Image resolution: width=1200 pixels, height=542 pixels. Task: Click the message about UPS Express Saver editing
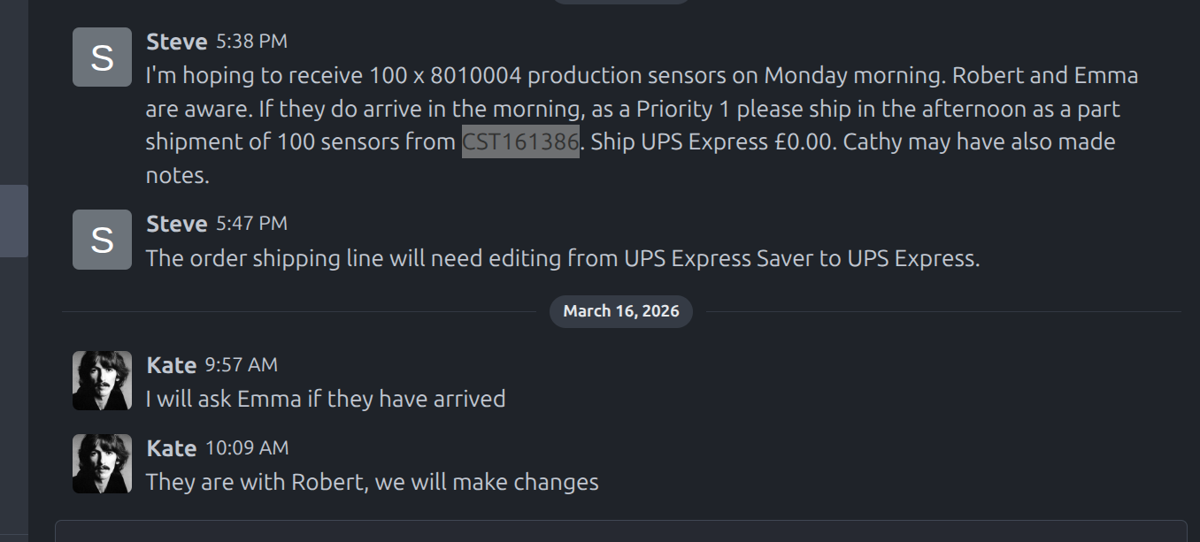tap(562, 259)
